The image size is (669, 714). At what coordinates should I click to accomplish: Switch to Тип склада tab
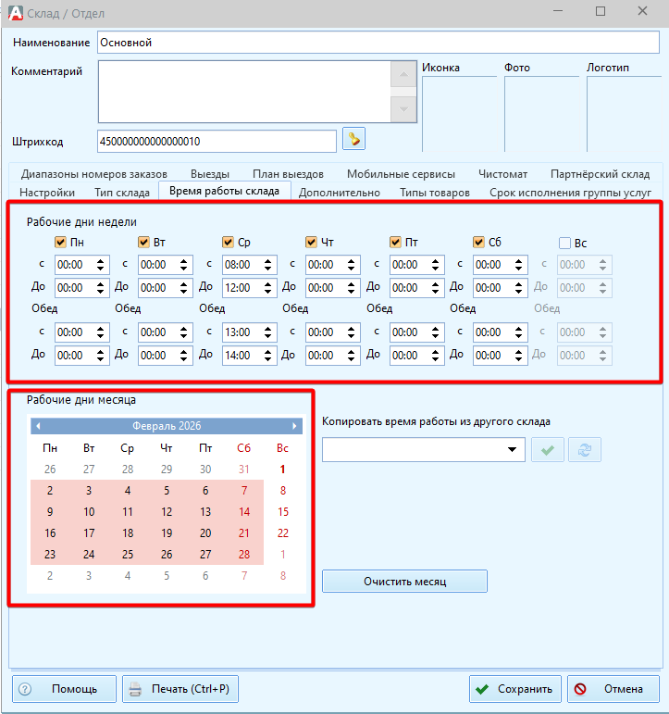(122, 193)
